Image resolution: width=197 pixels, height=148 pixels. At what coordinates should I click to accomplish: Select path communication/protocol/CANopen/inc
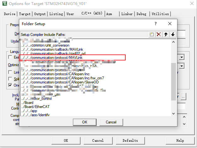(x=55, y=74)
